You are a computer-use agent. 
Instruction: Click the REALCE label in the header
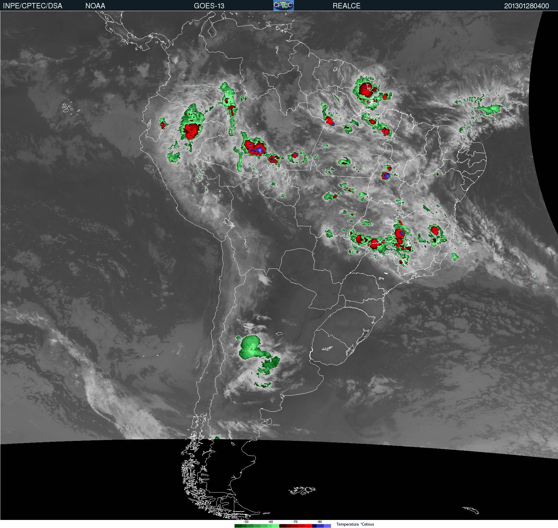click(346, 6)
